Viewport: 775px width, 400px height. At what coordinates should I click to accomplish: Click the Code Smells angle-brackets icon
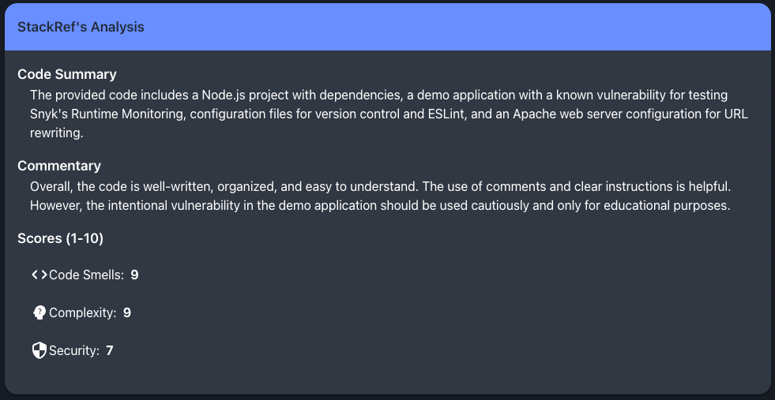pos(39,275)
